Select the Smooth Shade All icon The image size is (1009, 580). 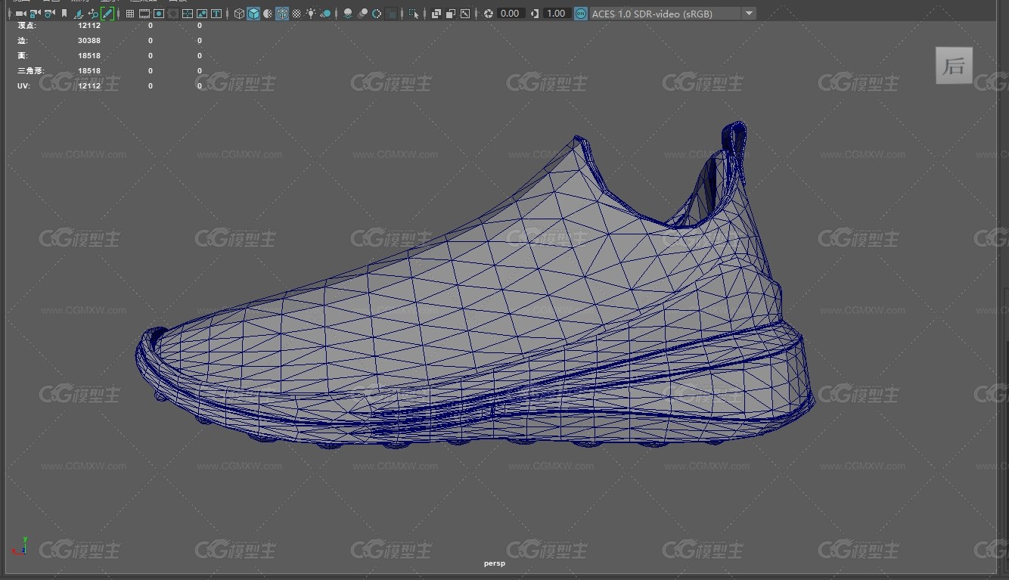(x=253, y=14)
